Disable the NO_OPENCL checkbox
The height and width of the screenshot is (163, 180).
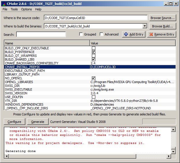coord(94,78)
